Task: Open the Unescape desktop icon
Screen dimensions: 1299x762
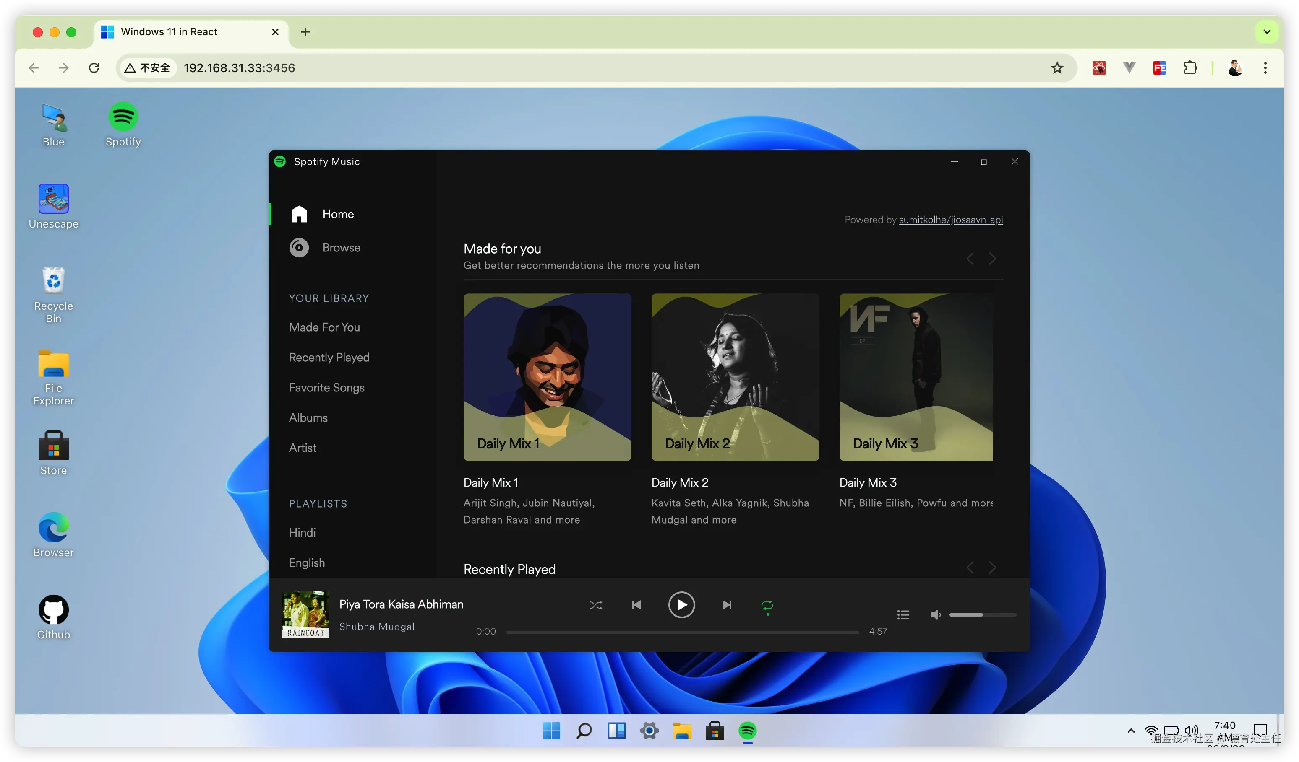Action: pyautogui.click(x=54, y=199)
